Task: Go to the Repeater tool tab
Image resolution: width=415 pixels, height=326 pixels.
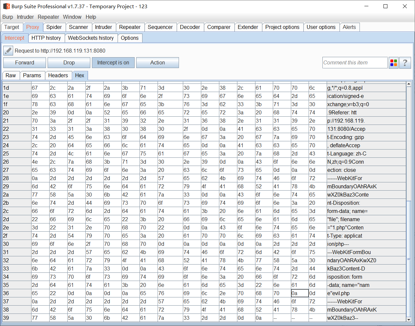Action: 130,27
